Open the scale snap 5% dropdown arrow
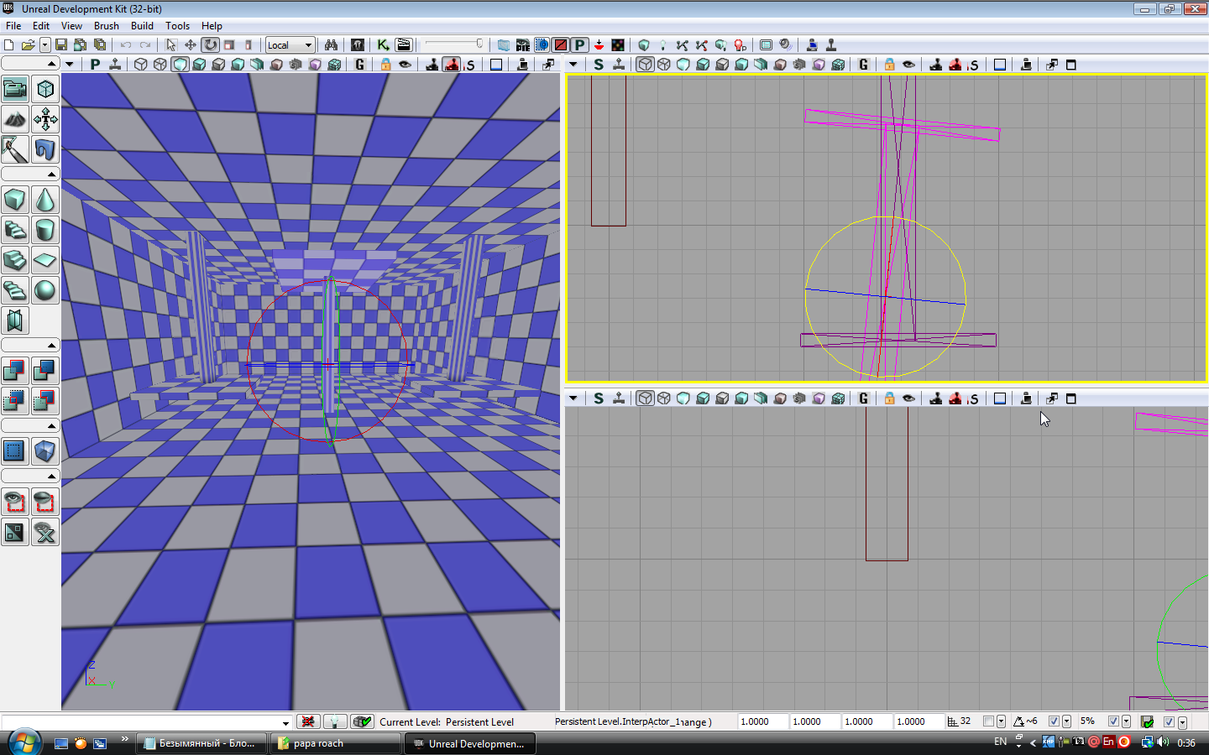 tap(1126, 721)
